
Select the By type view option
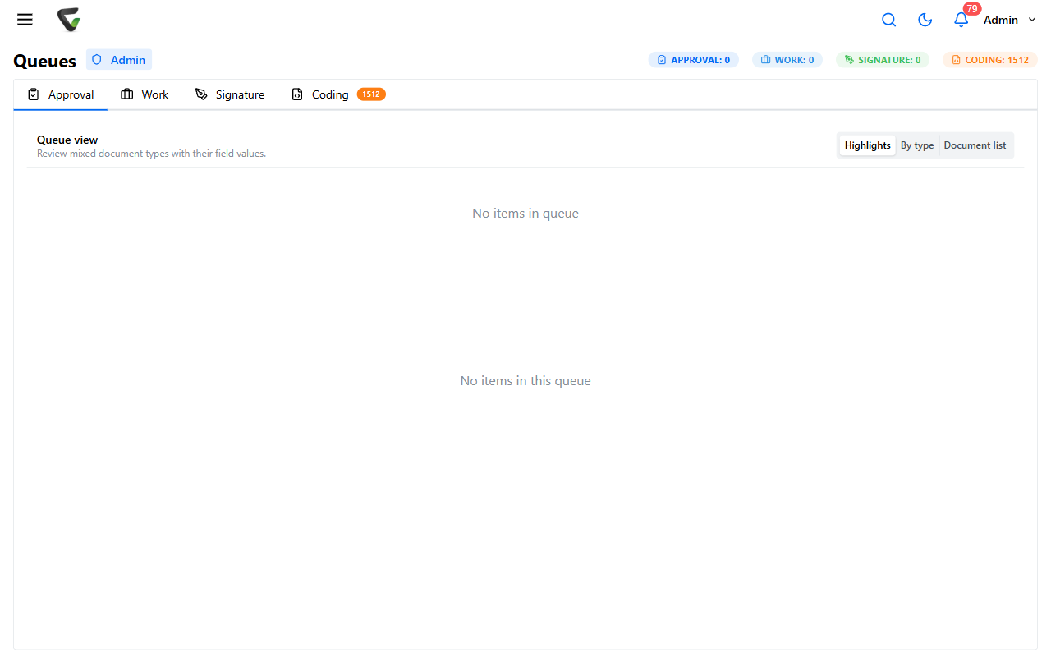click(x=917, y=145)
